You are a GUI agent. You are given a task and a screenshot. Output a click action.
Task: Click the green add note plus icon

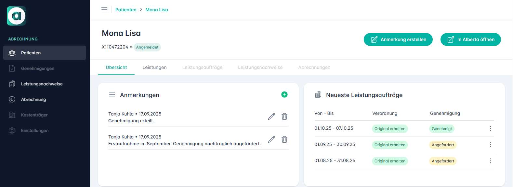coord(284,94)
